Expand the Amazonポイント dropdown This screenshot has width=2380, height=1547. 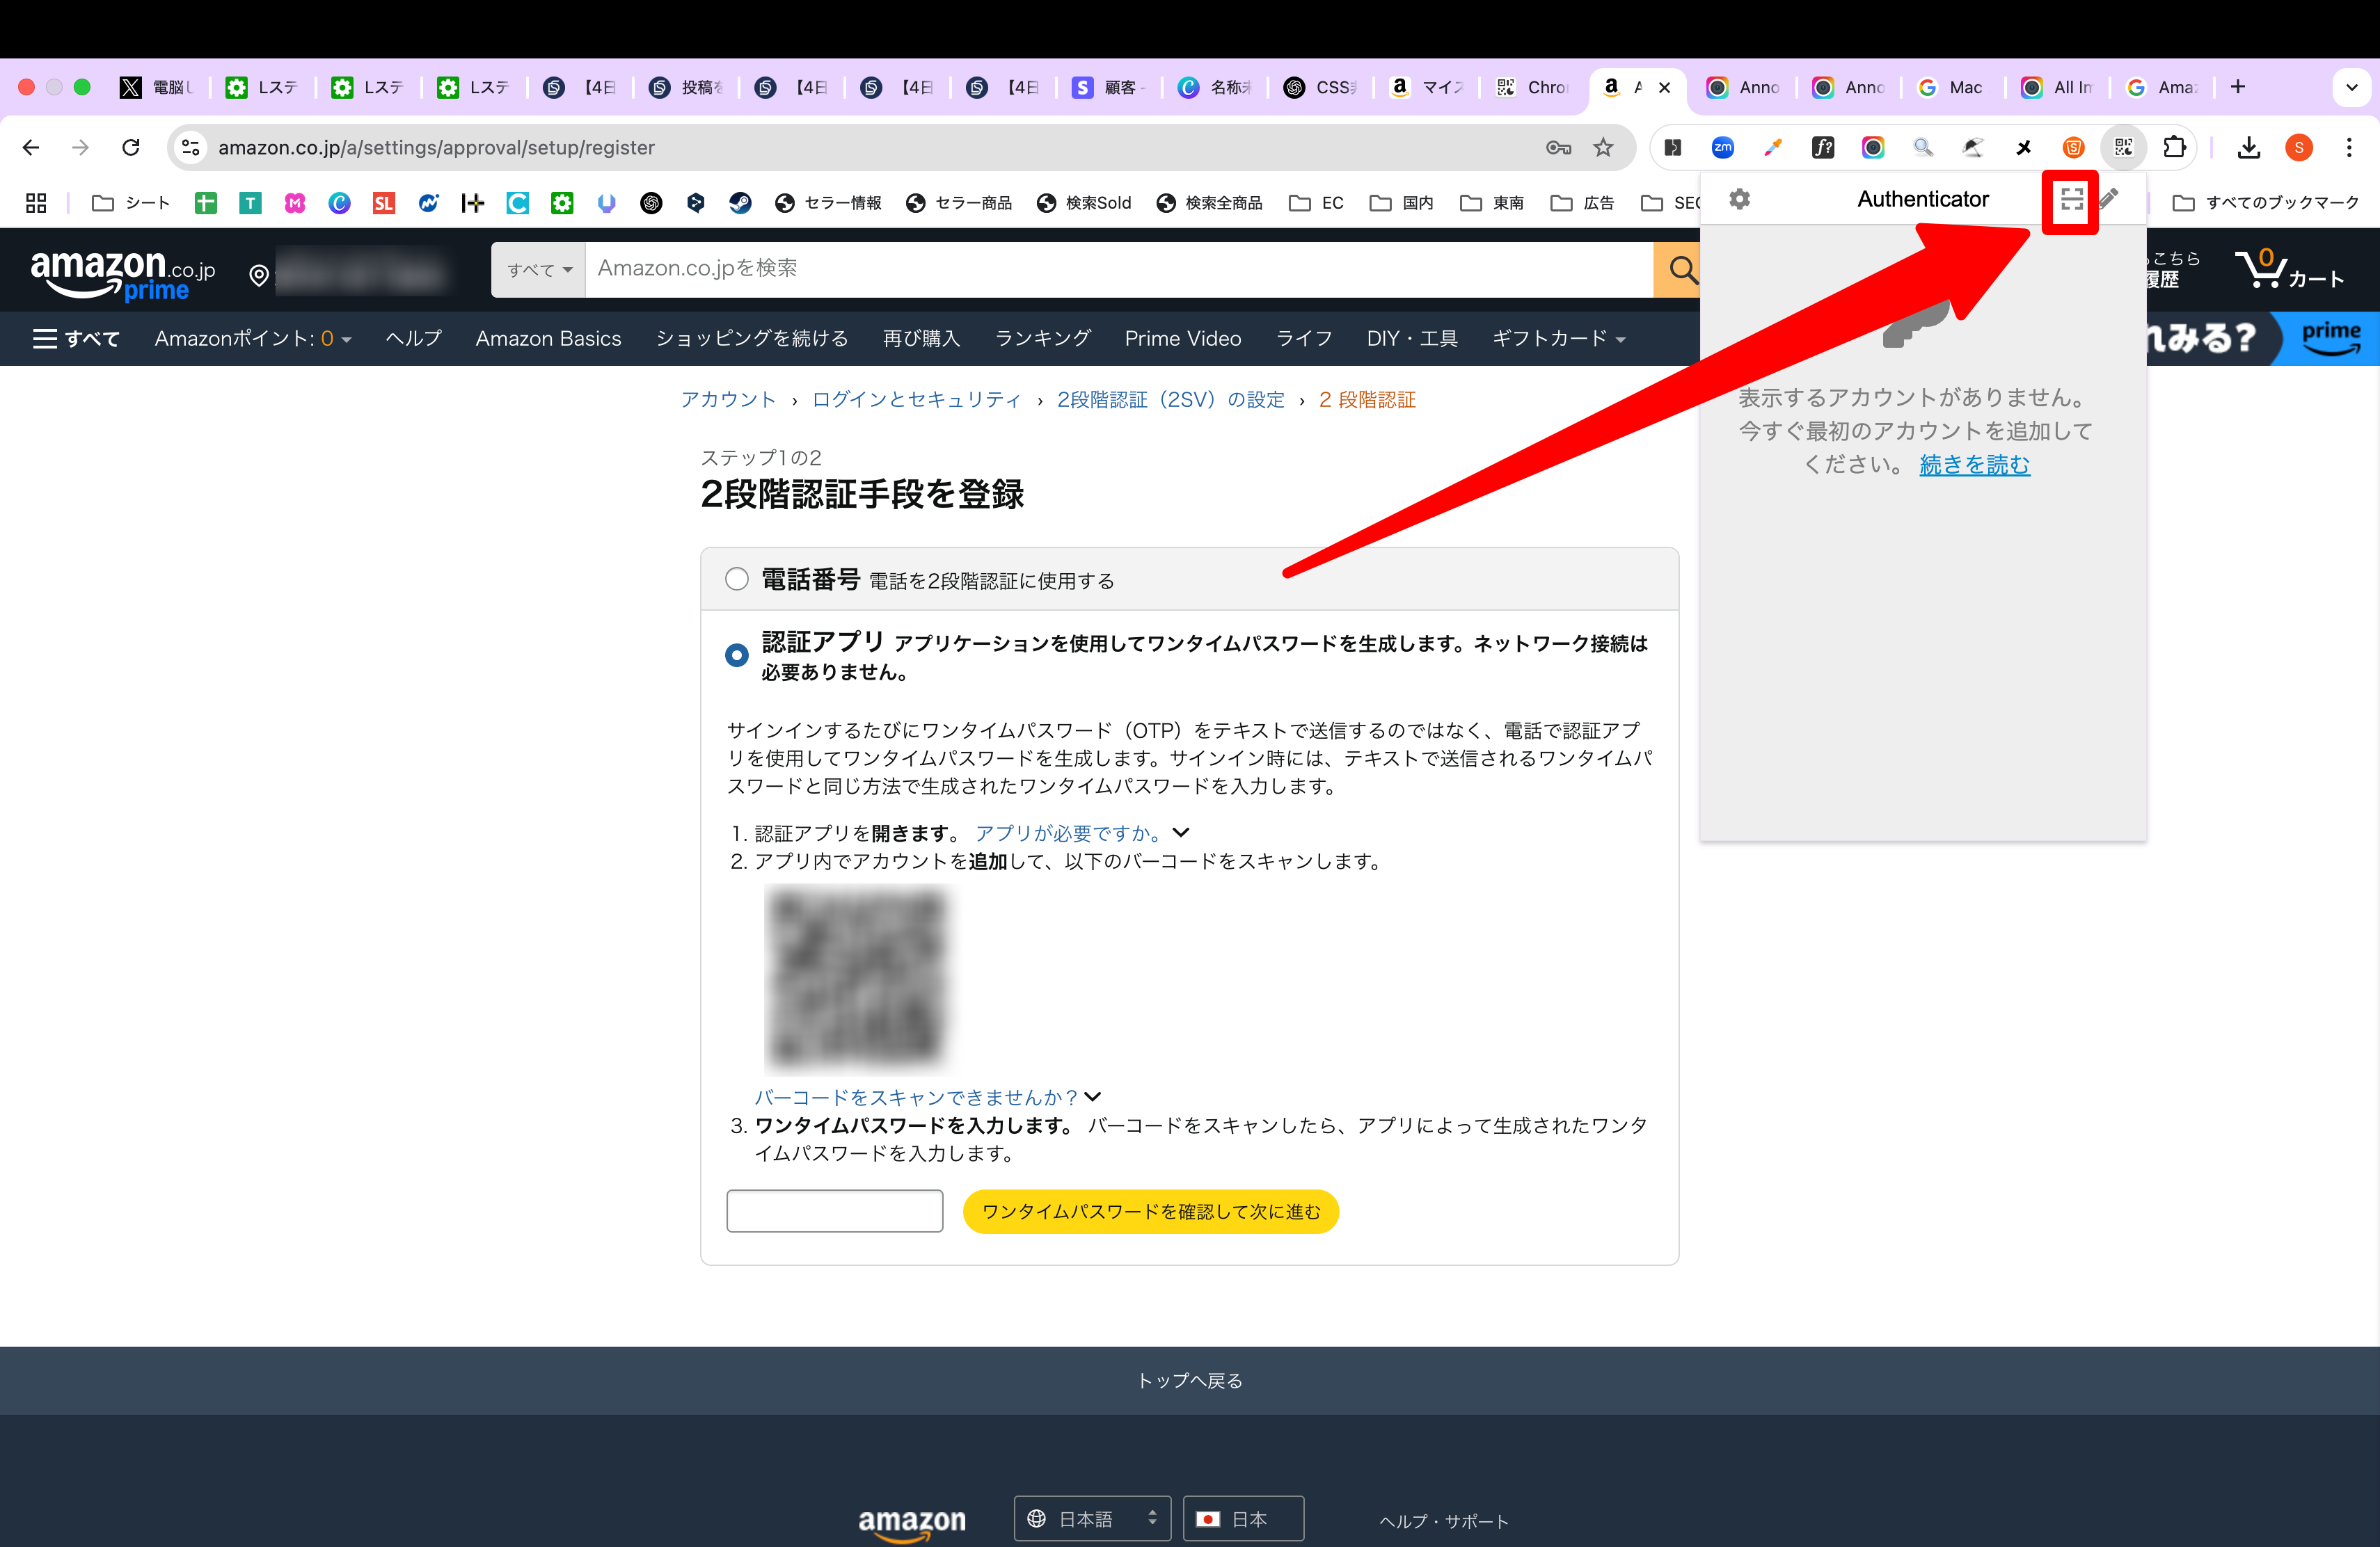click(x=253, y=339)
